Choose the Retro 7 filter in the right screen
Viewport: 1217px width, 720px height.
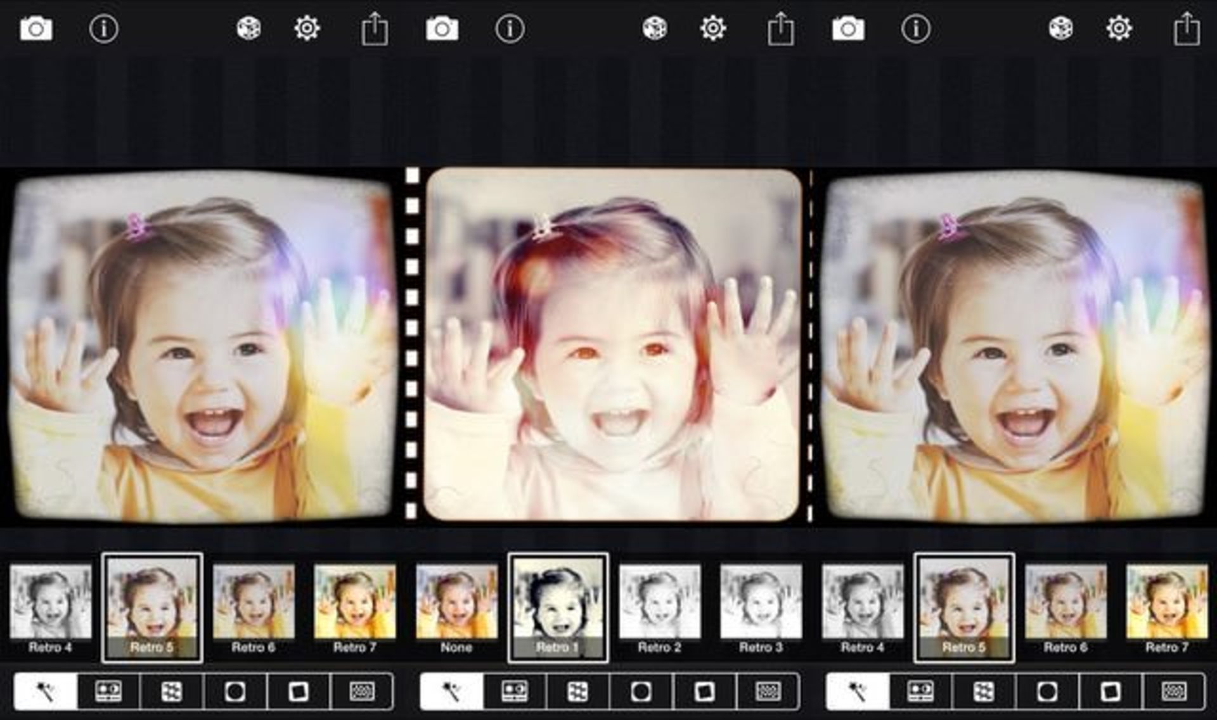1167,609
